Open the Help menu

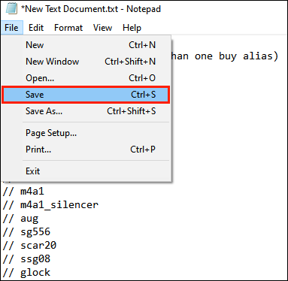132,28
